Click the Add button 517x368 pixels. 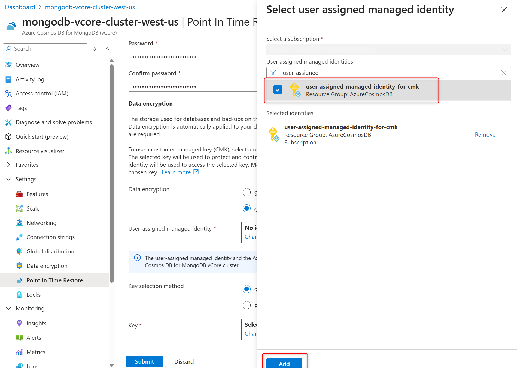coord(284,363)
